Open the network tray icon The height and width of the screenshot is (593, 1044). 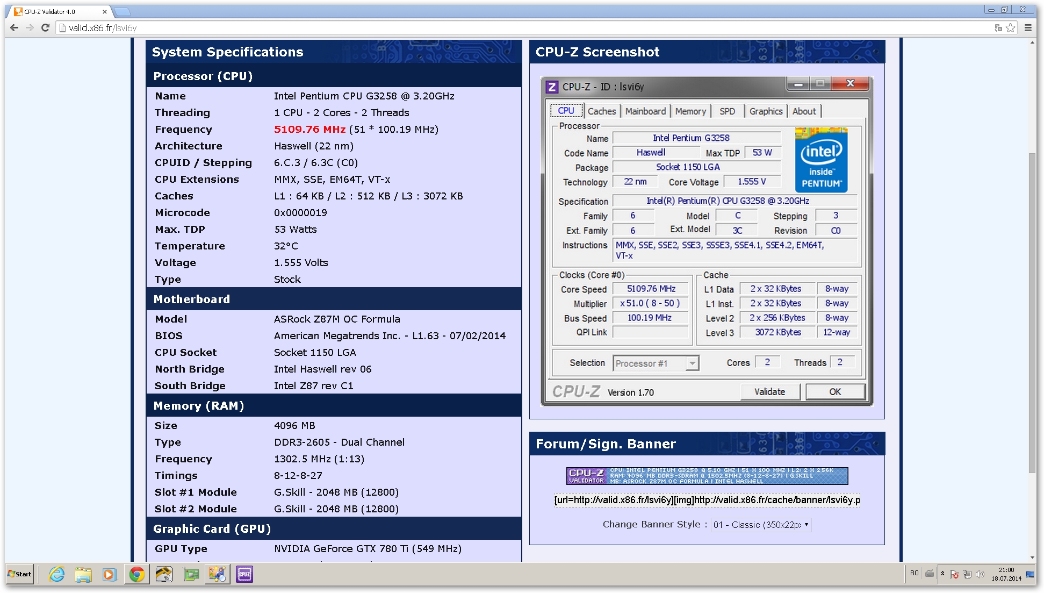(967, 574)
